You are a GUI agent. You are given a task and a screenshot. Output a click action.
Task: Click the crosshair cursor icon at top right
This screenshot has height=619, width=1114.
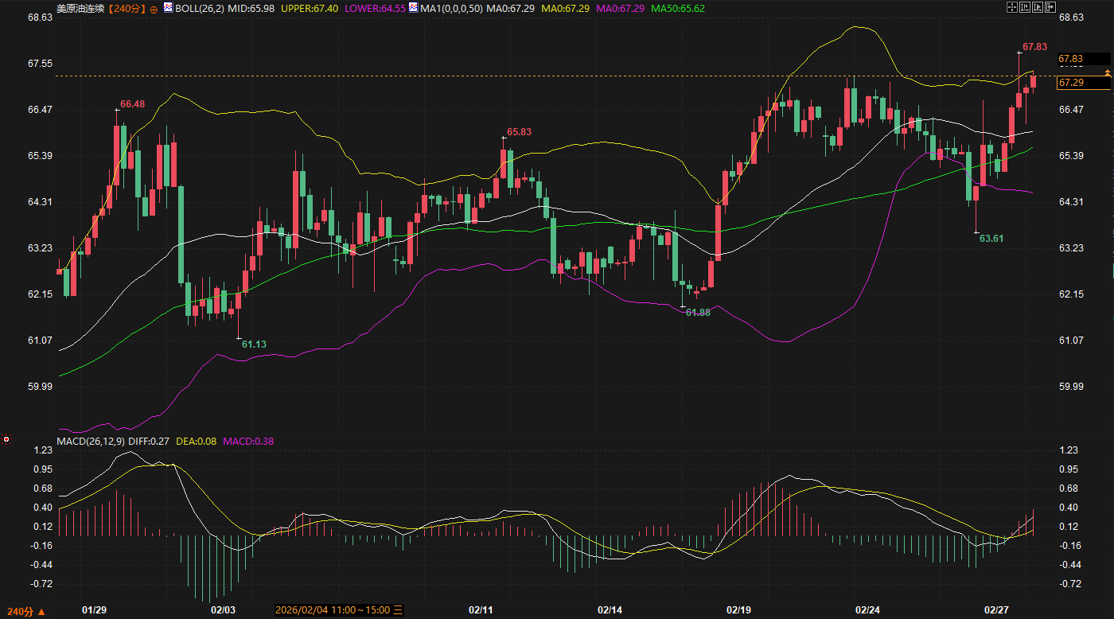tap(1012, 7)
